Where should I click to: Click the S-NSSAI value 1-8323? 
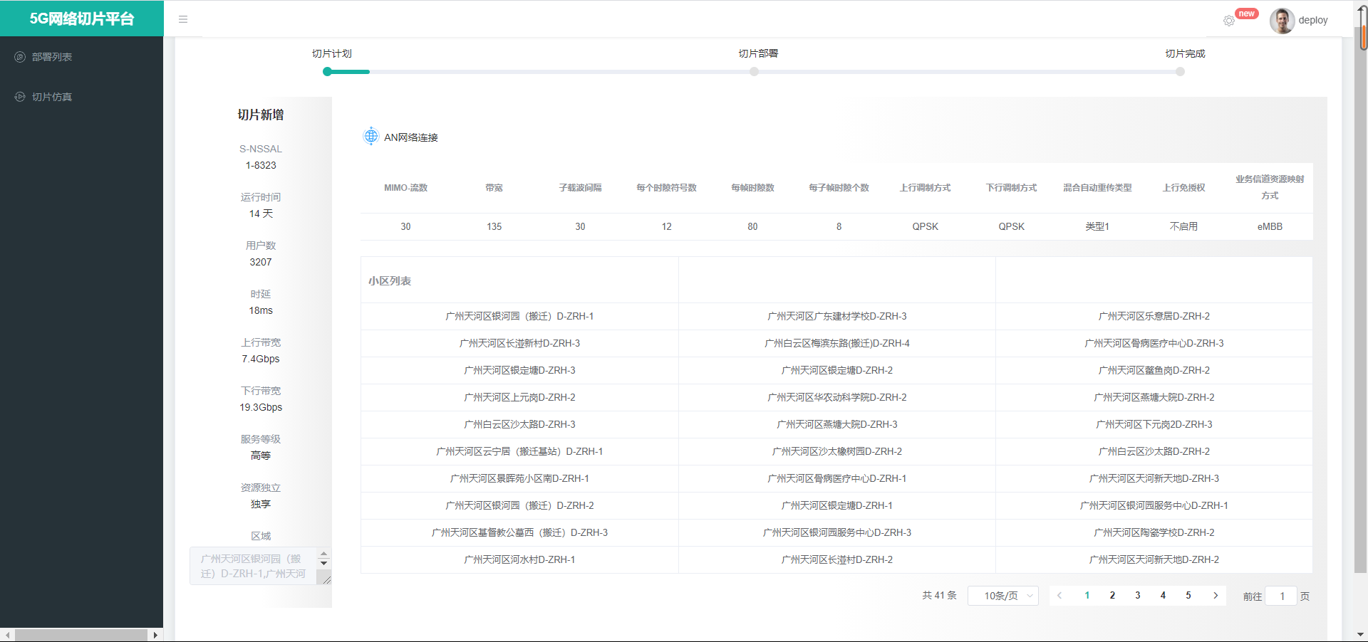pos(261,165)
